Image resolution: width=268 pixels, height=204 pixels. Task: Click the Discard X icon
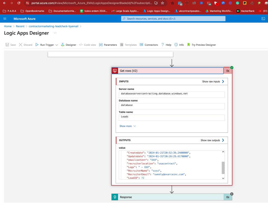pyautogui.click(x=20, y=45)
